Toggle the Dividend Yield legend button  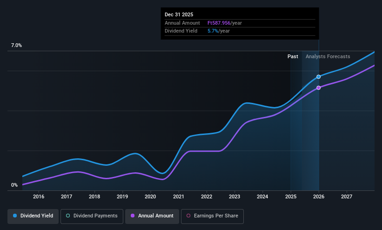tap(33, 216)
